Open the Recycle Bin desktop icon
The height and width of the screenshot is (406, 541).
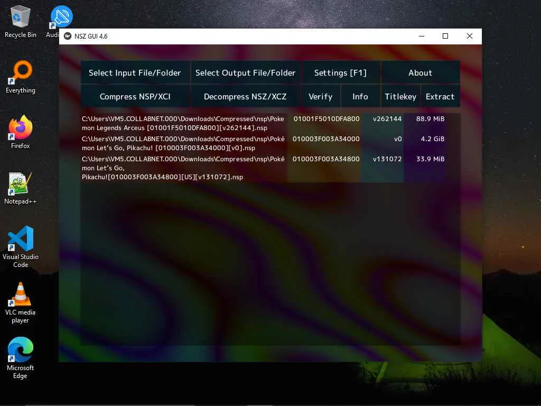(21, 21)
